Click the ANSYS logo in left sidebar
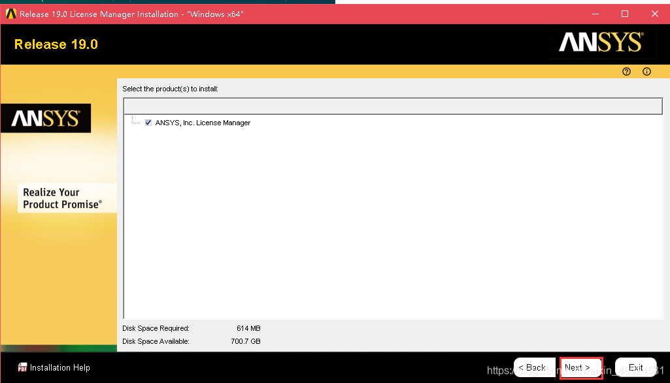 point(46,118)
